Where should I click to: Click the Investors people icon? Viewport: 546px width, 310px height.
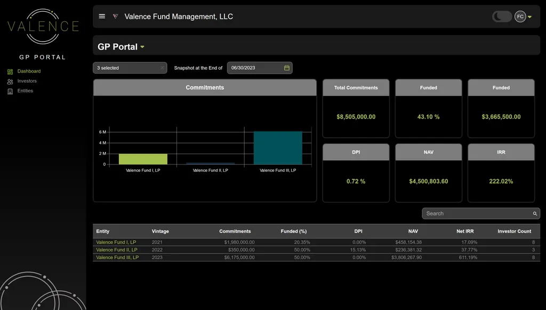pyautogui.click(x=10, y=82)
